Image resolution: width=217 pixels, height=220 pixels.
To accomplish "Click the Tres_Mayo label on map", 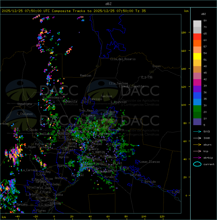I will (x=86, y=111).
